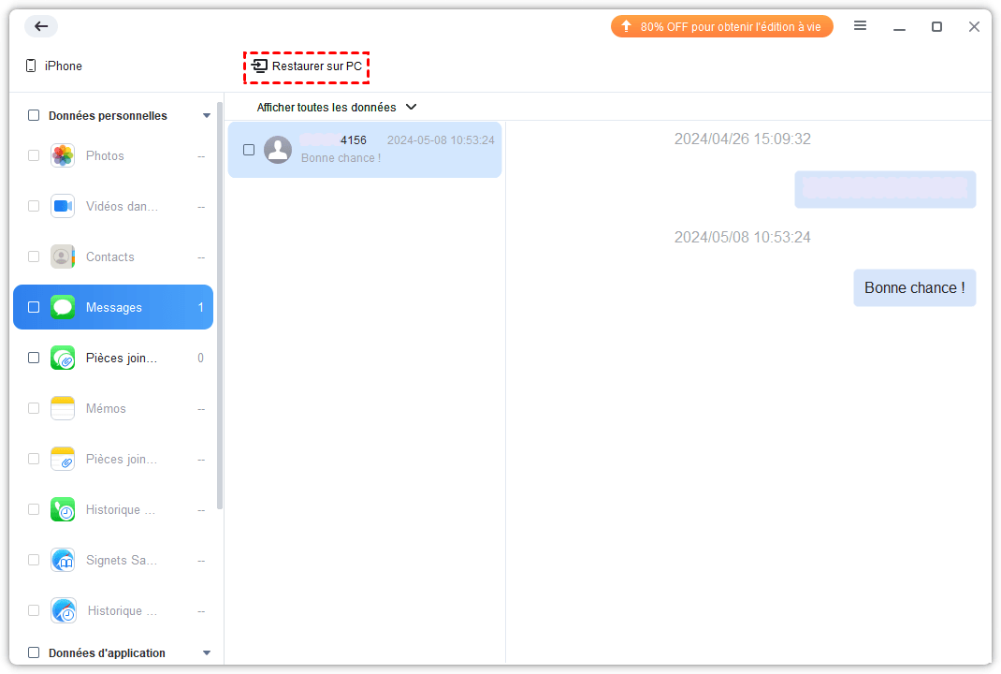Click the yellow Mémos notes icon
1001x674 pixels.
[x=63, y=408]
